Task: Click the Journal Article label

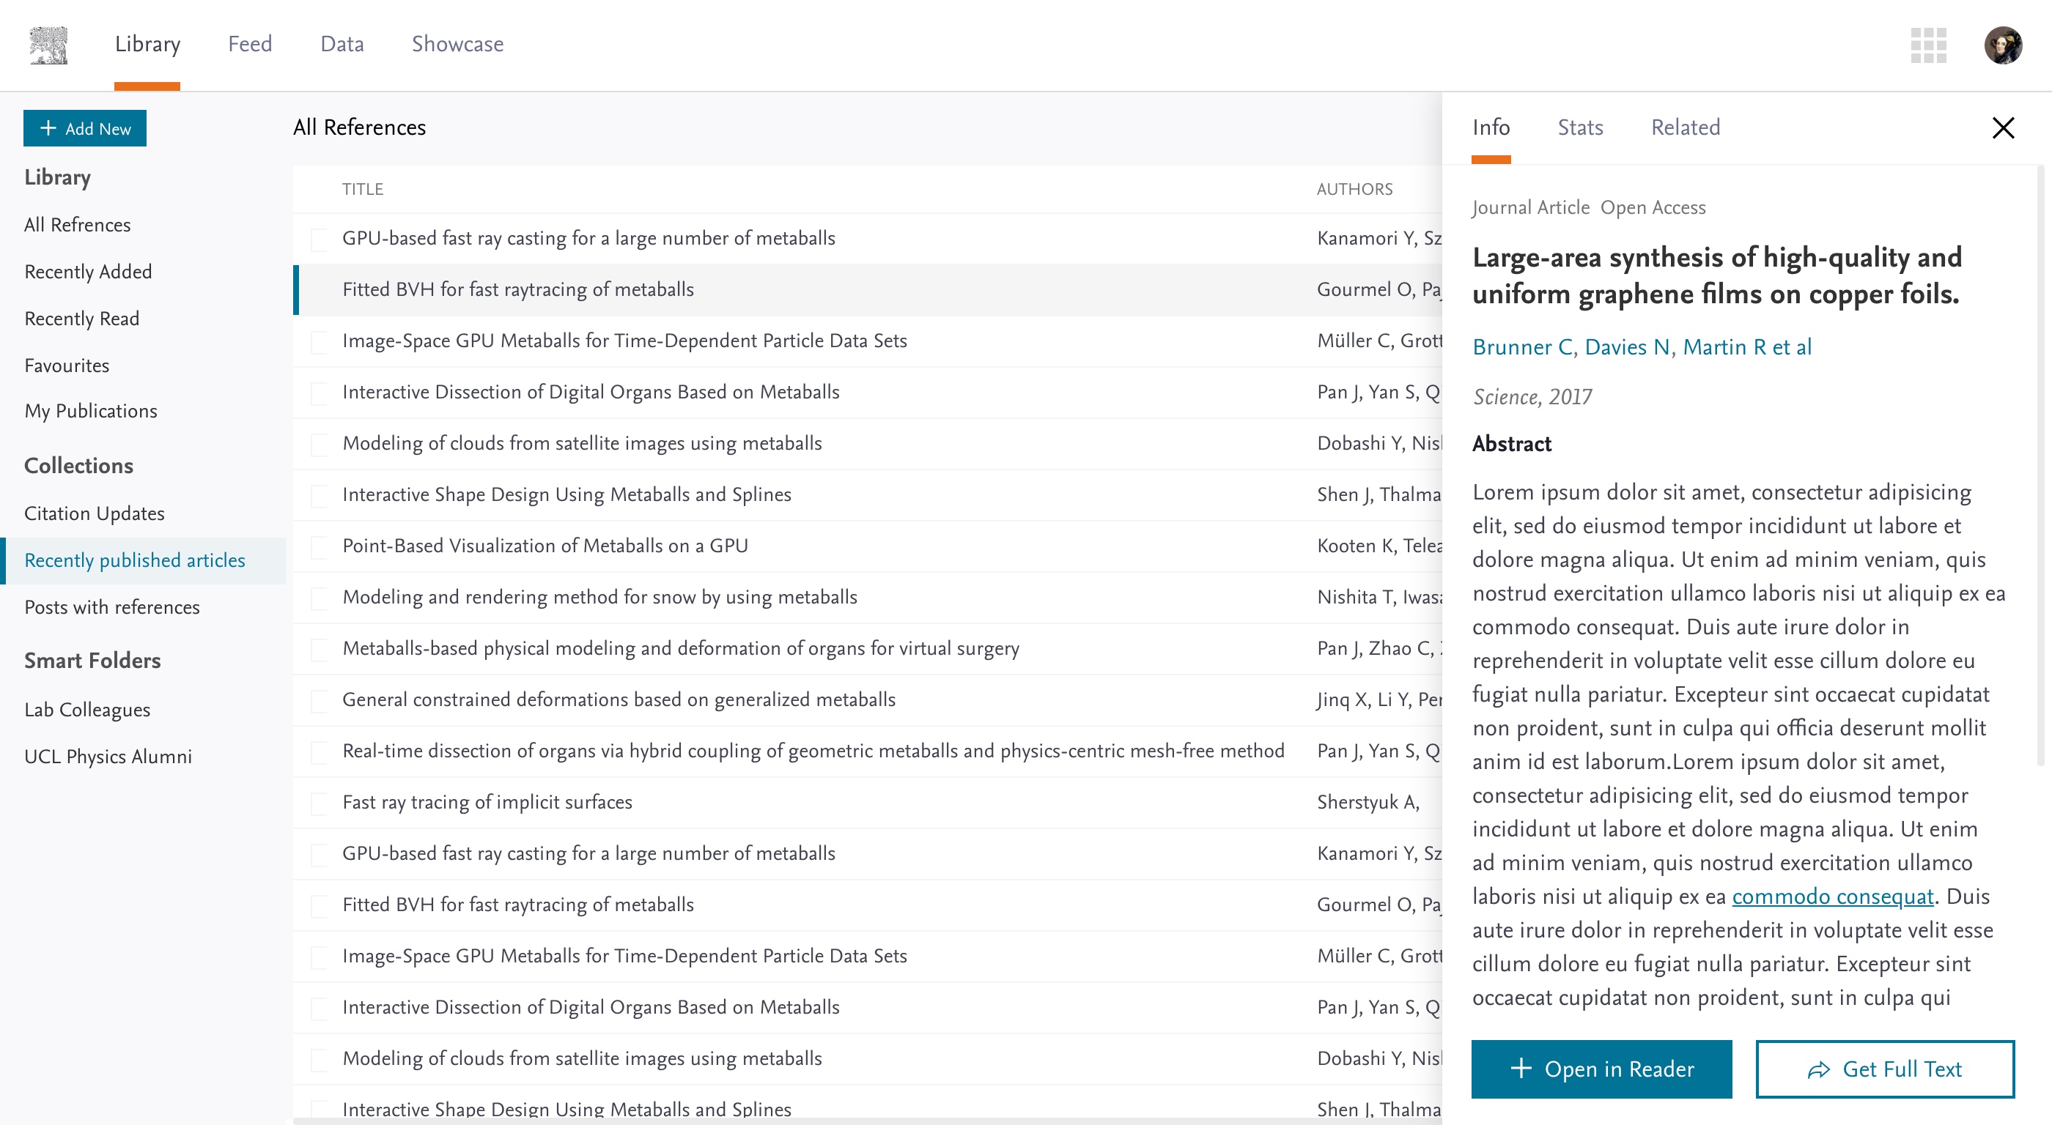Action: [x=1530, y=208]
